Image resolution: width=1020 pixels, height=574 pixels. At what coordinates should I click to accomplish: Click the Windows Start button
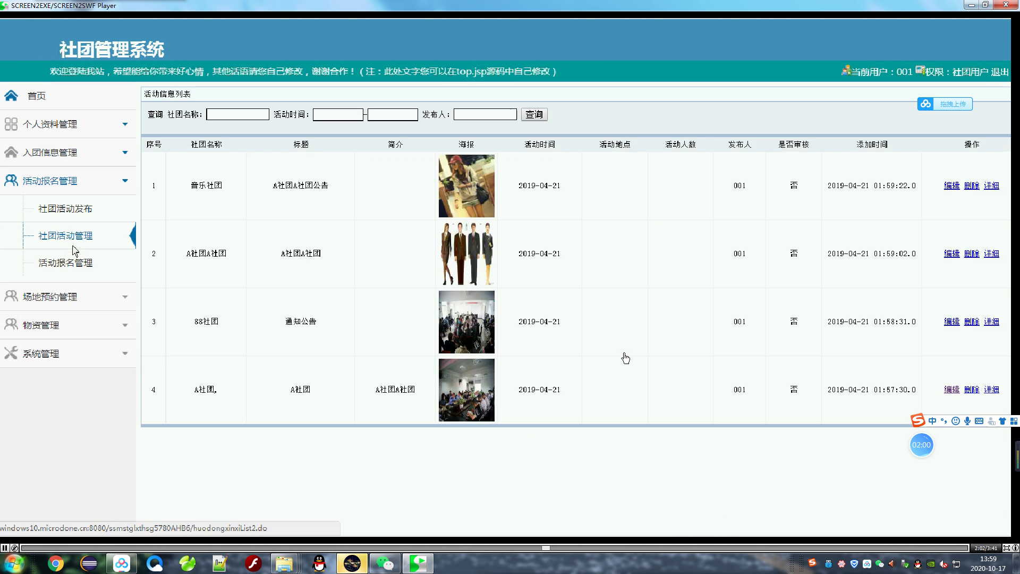[14, 563]
